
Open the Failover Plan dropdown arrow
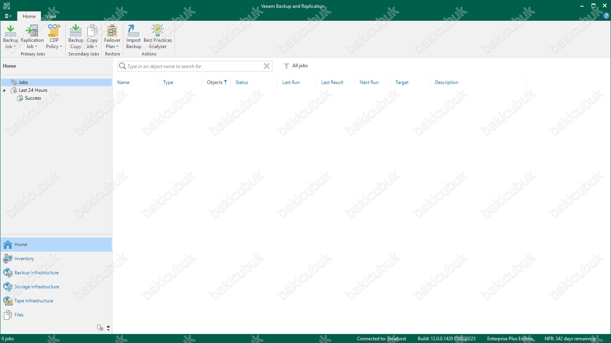pyautogui.click(x=117, y=46)
